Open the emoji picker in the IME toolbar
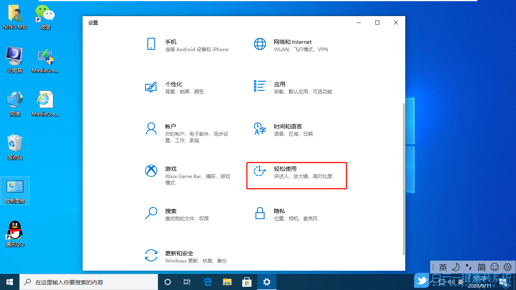 (494, 267)
